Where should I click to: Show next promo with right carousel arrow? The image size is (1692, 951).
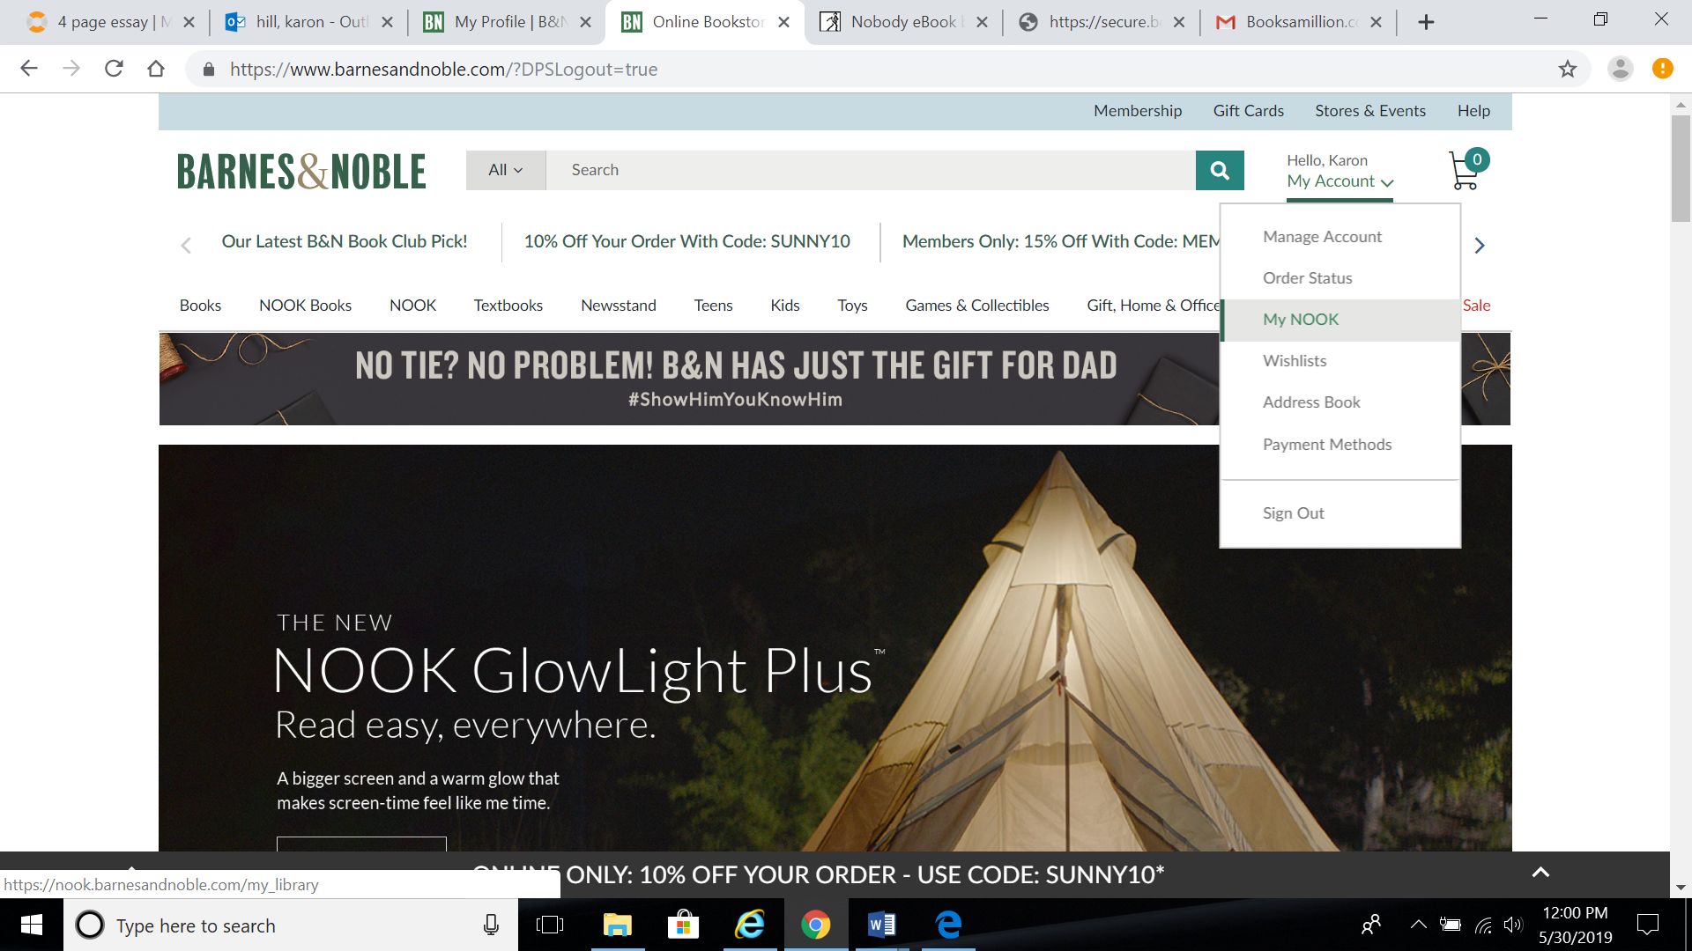tap(1480, 245)
